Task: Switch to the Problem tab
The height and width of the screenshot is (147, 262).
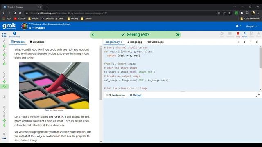Action: tap(18, 42)
